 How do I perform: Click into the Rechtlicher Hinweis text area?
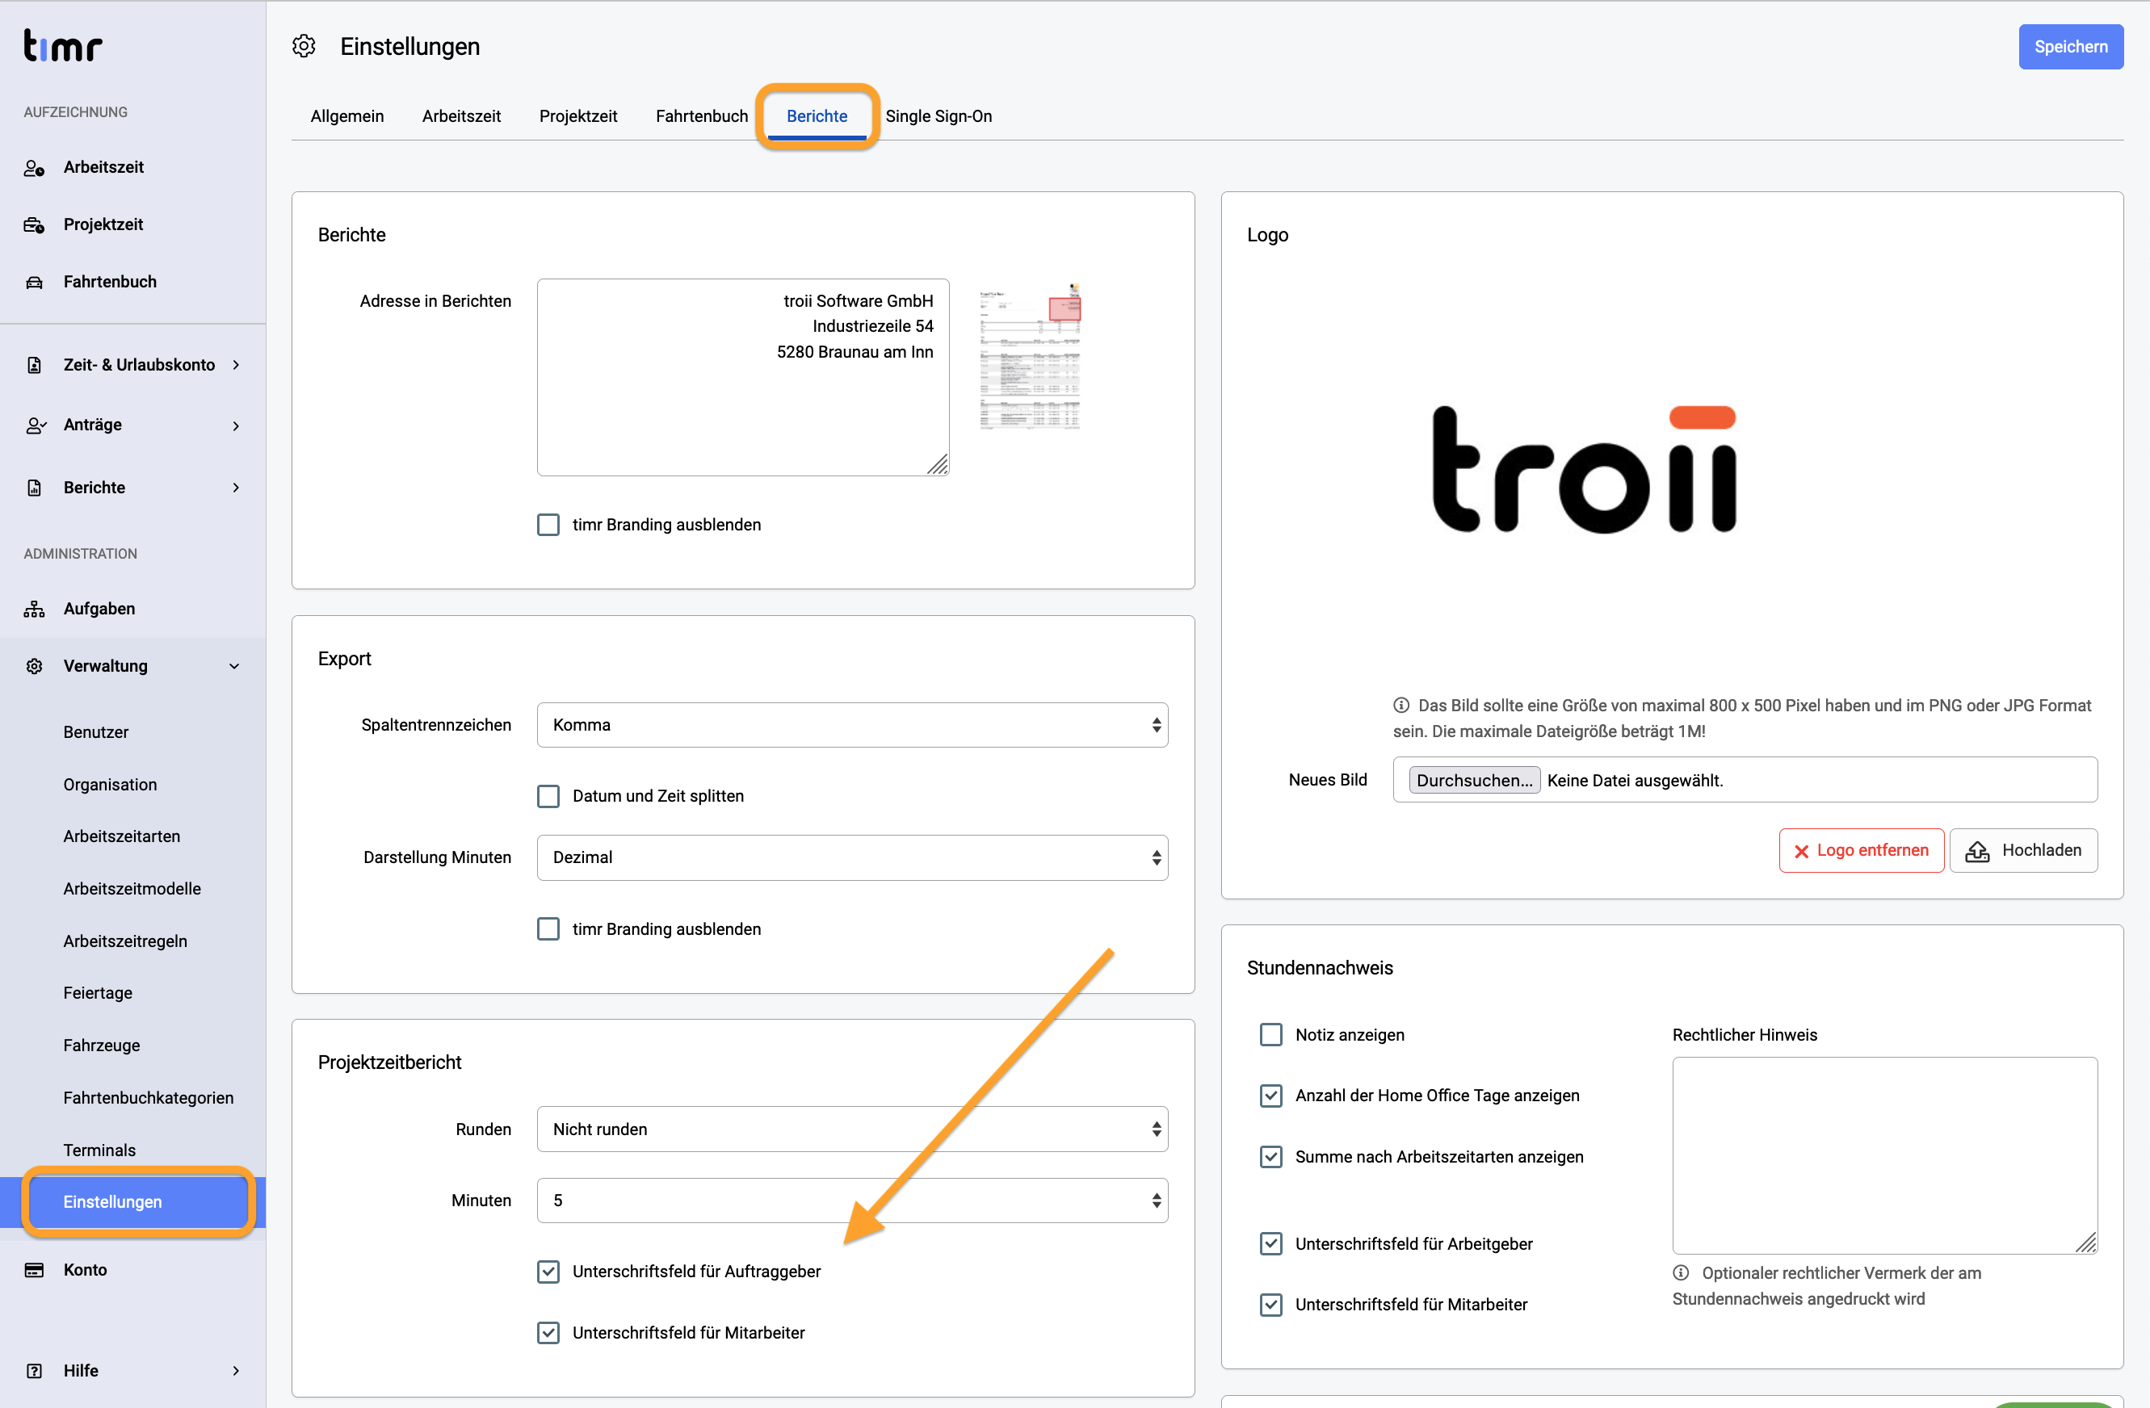pyautogui.click(x=1884, y=1156)
